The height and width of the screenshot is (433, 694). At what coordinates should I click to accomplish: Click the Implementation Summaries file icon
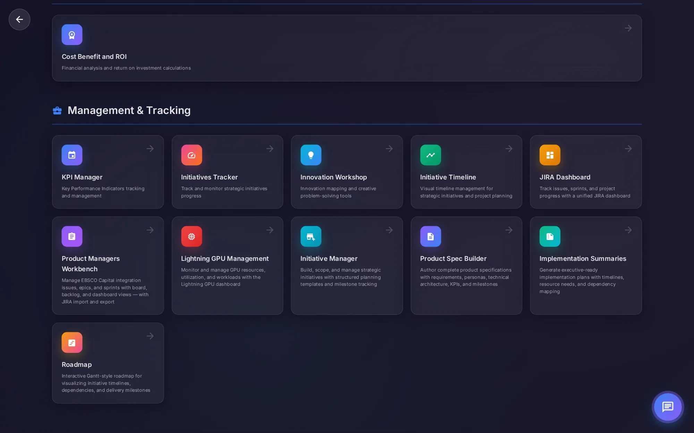pyautogui.click(x=550, y=236)
